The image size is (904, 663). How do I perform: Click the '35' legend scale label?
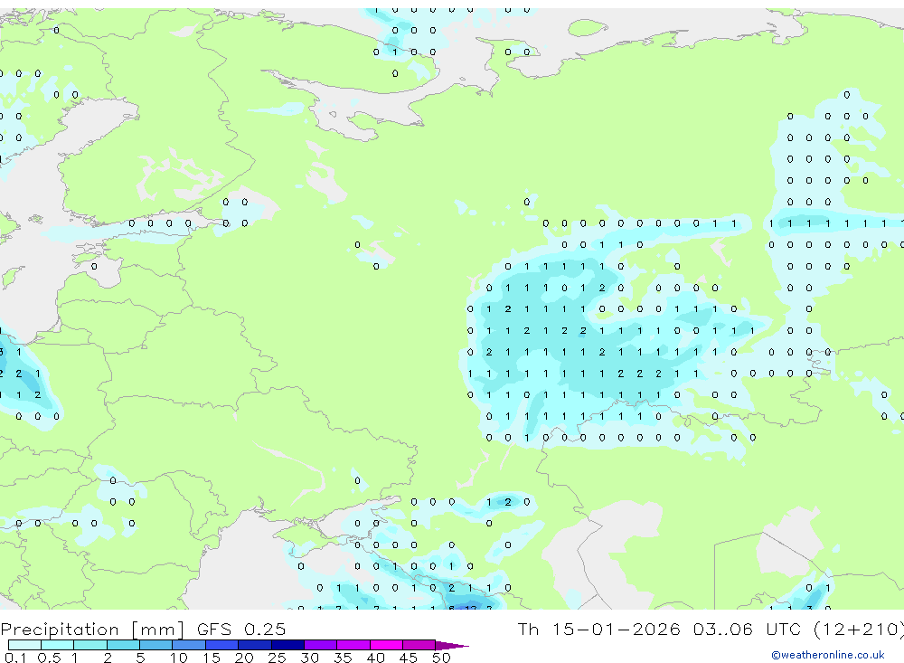pyautogui.click(x=343, y=658)
